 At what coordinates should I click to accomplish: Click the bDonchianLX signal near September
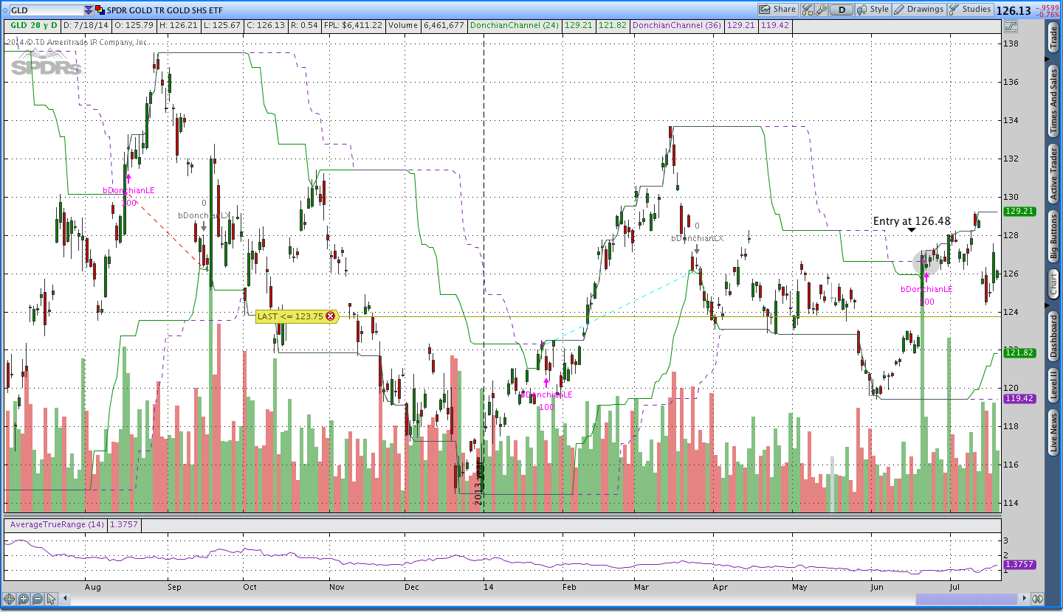click(x=204, y=215)
